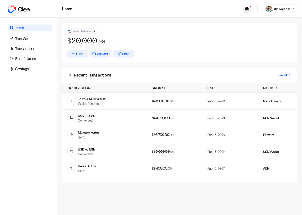Click the swap icon beside USD to NGN
The width and height of the screenshot is (302, 215).
coord(71,152)
